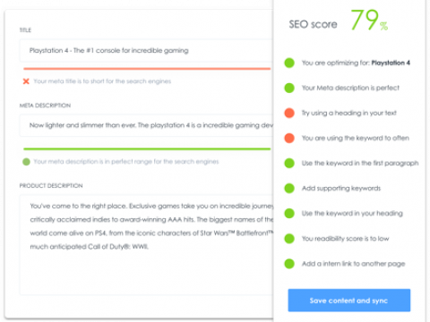
Task: Click into the Title input field
Action: (x=146, y=51)
